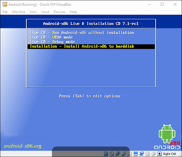Open the Devices menu

point(59,12)
